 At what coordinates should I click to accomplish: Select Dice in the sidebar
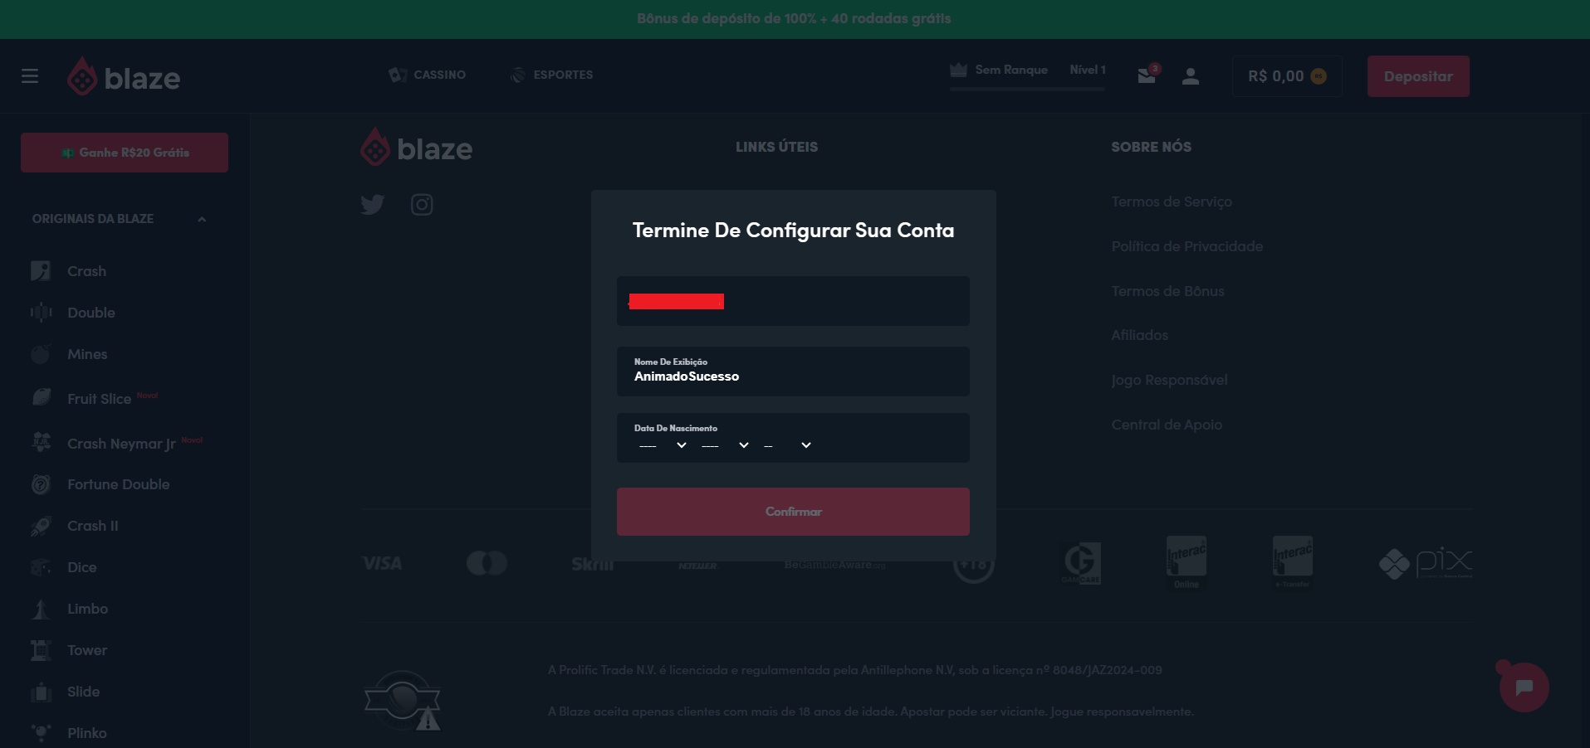81,567
